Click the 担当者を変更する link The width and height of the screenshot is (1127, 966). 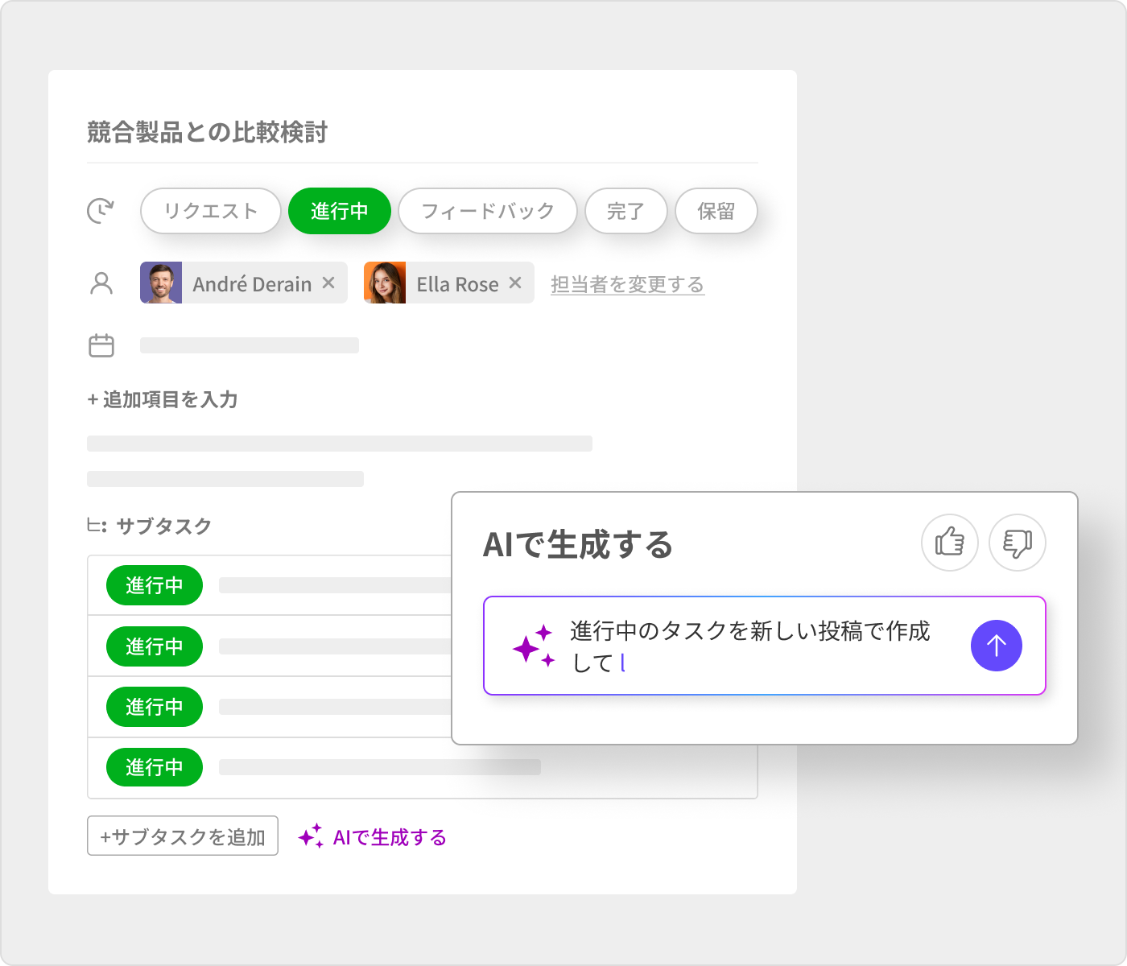[x=627, y=284]
